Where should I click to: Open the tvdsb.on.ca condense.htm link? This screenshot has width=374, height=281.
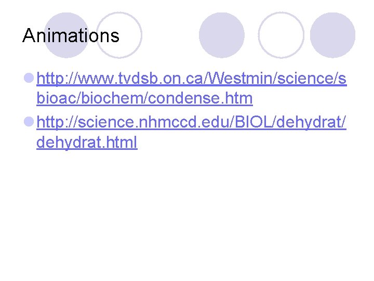pyautogui.click(x=192, y=80)
